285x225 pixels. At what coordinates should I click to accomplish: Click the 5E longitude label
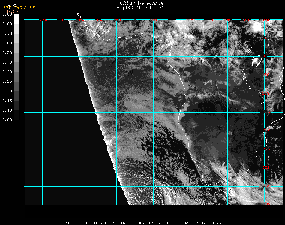click(156, 20)
